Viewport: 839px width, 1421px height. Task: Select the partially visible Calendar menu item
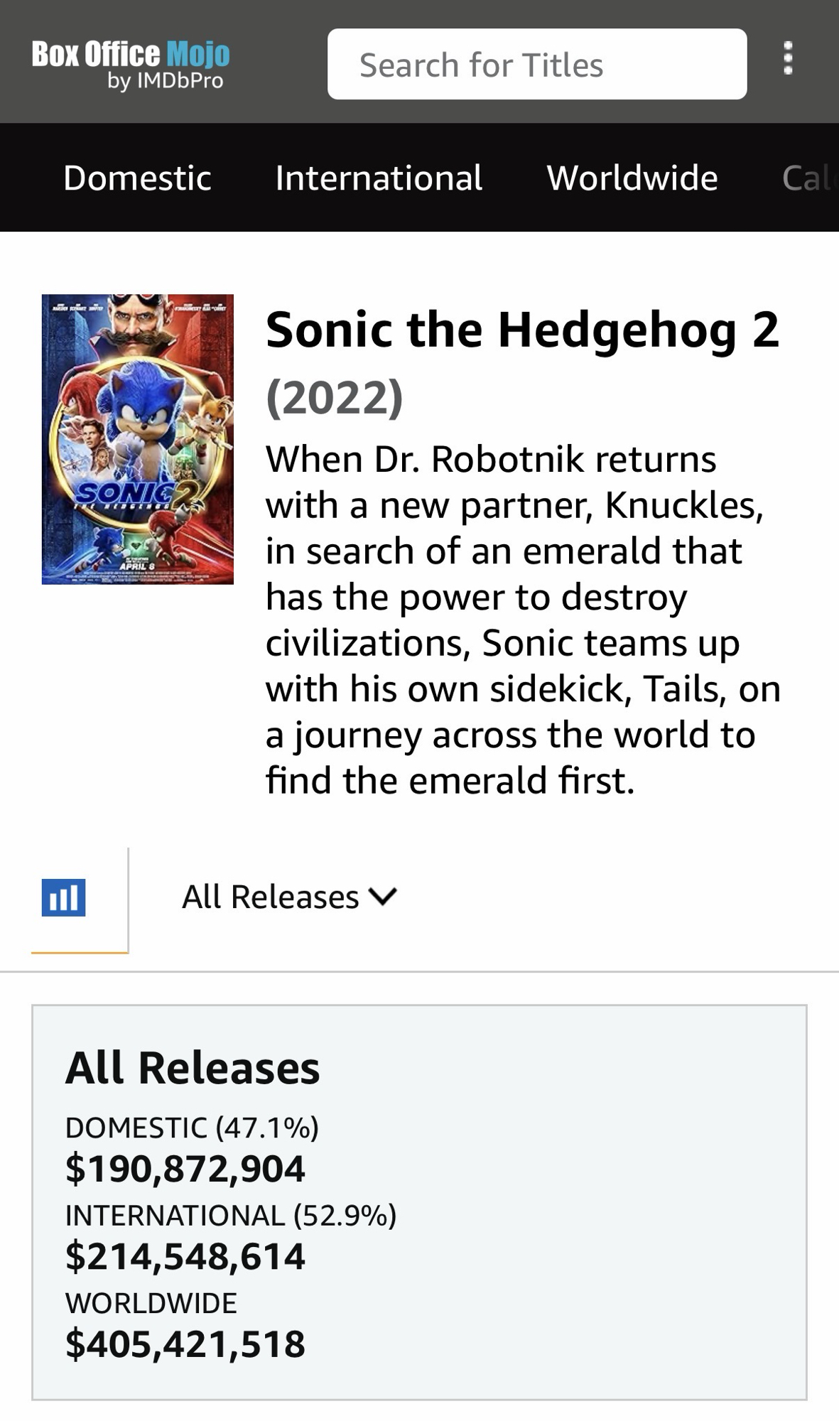click(x=808, y=178)
